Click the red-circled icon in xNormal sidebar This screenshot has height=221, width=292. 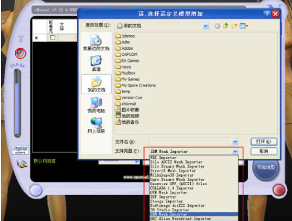pos(21,53)
